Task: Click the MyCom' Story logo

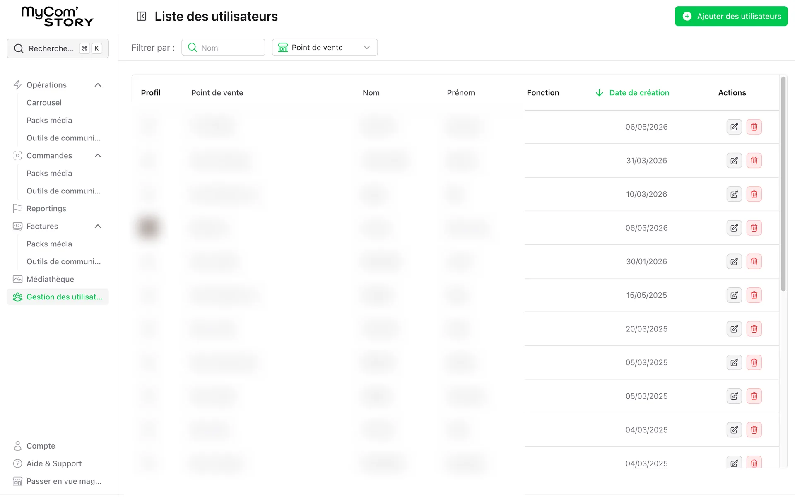Action: tap(58, 17)
